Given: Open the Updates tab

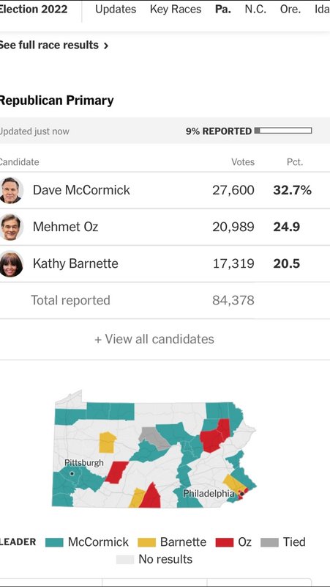Looking at the screenshot, I should 116,10.
